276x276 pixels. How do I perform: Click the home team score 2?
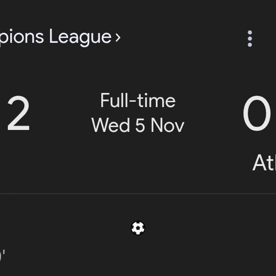click(x=19, y=115)
